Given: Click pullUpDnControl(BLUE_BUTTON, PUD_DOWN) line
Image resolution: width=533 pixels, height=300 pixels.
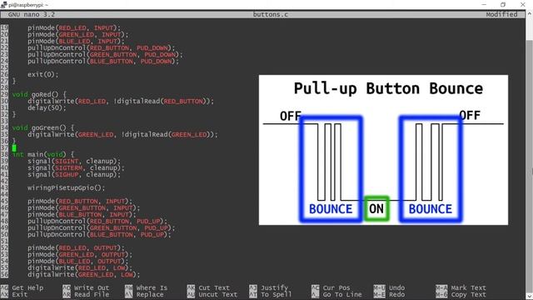Looking at the screenshot, I should click(x=103, y=61).
